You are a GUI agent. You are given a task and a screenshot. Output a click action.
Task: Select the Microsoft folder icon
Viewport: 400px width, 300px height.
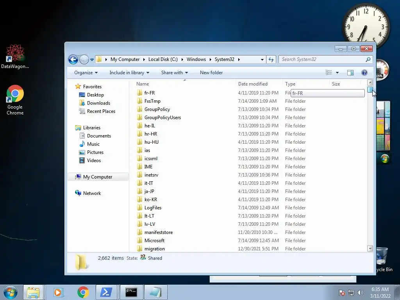click(139, 241)
